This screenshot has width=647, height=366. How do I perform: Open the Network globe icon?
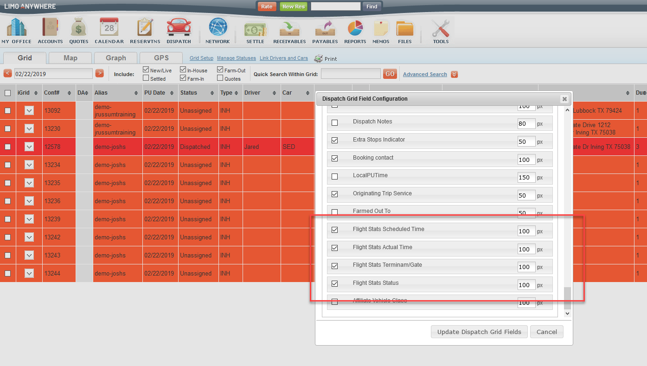[x=218, y=30]
